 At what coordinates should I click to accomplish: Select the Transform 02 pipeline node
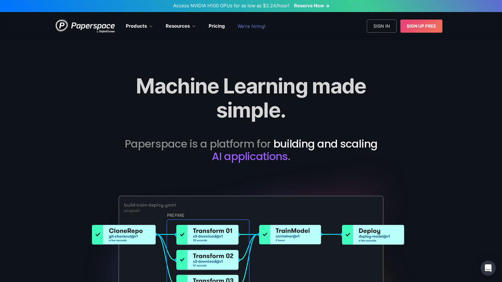[x=207, y=260]
